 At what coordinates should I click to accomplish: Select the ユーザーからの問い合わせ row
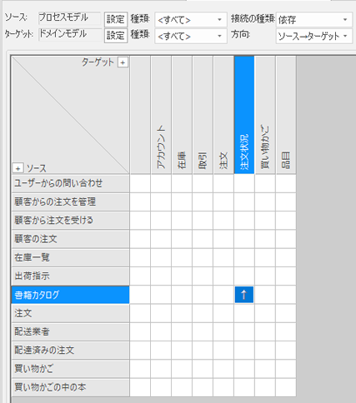point(71,183)
